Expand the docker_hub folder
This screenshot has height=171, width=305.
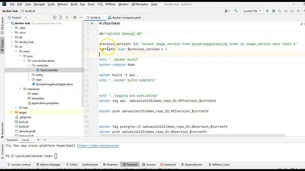pos(11,42)
